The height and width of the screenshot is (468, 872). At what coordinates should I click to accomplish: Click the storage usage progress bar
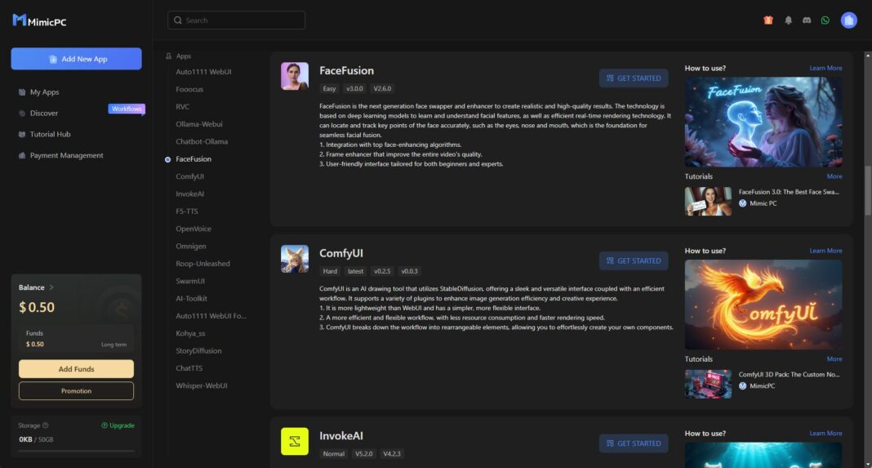[x=76, y=451]
